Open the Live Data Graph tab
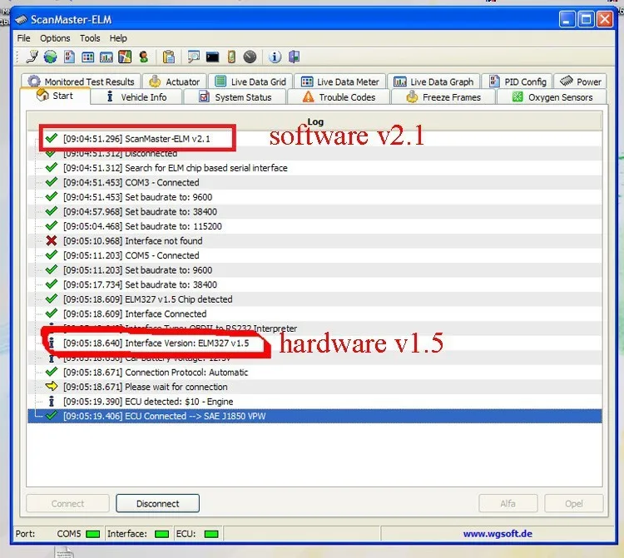 click(x=433, y=81)
